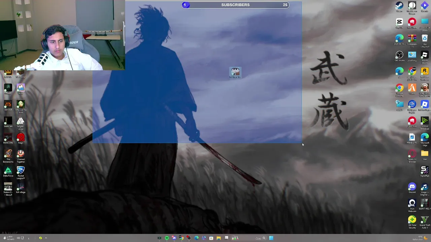The image size is (431, 242).
Task: Open the 360 Total Security shortcut
Action: tap(412, 222)
